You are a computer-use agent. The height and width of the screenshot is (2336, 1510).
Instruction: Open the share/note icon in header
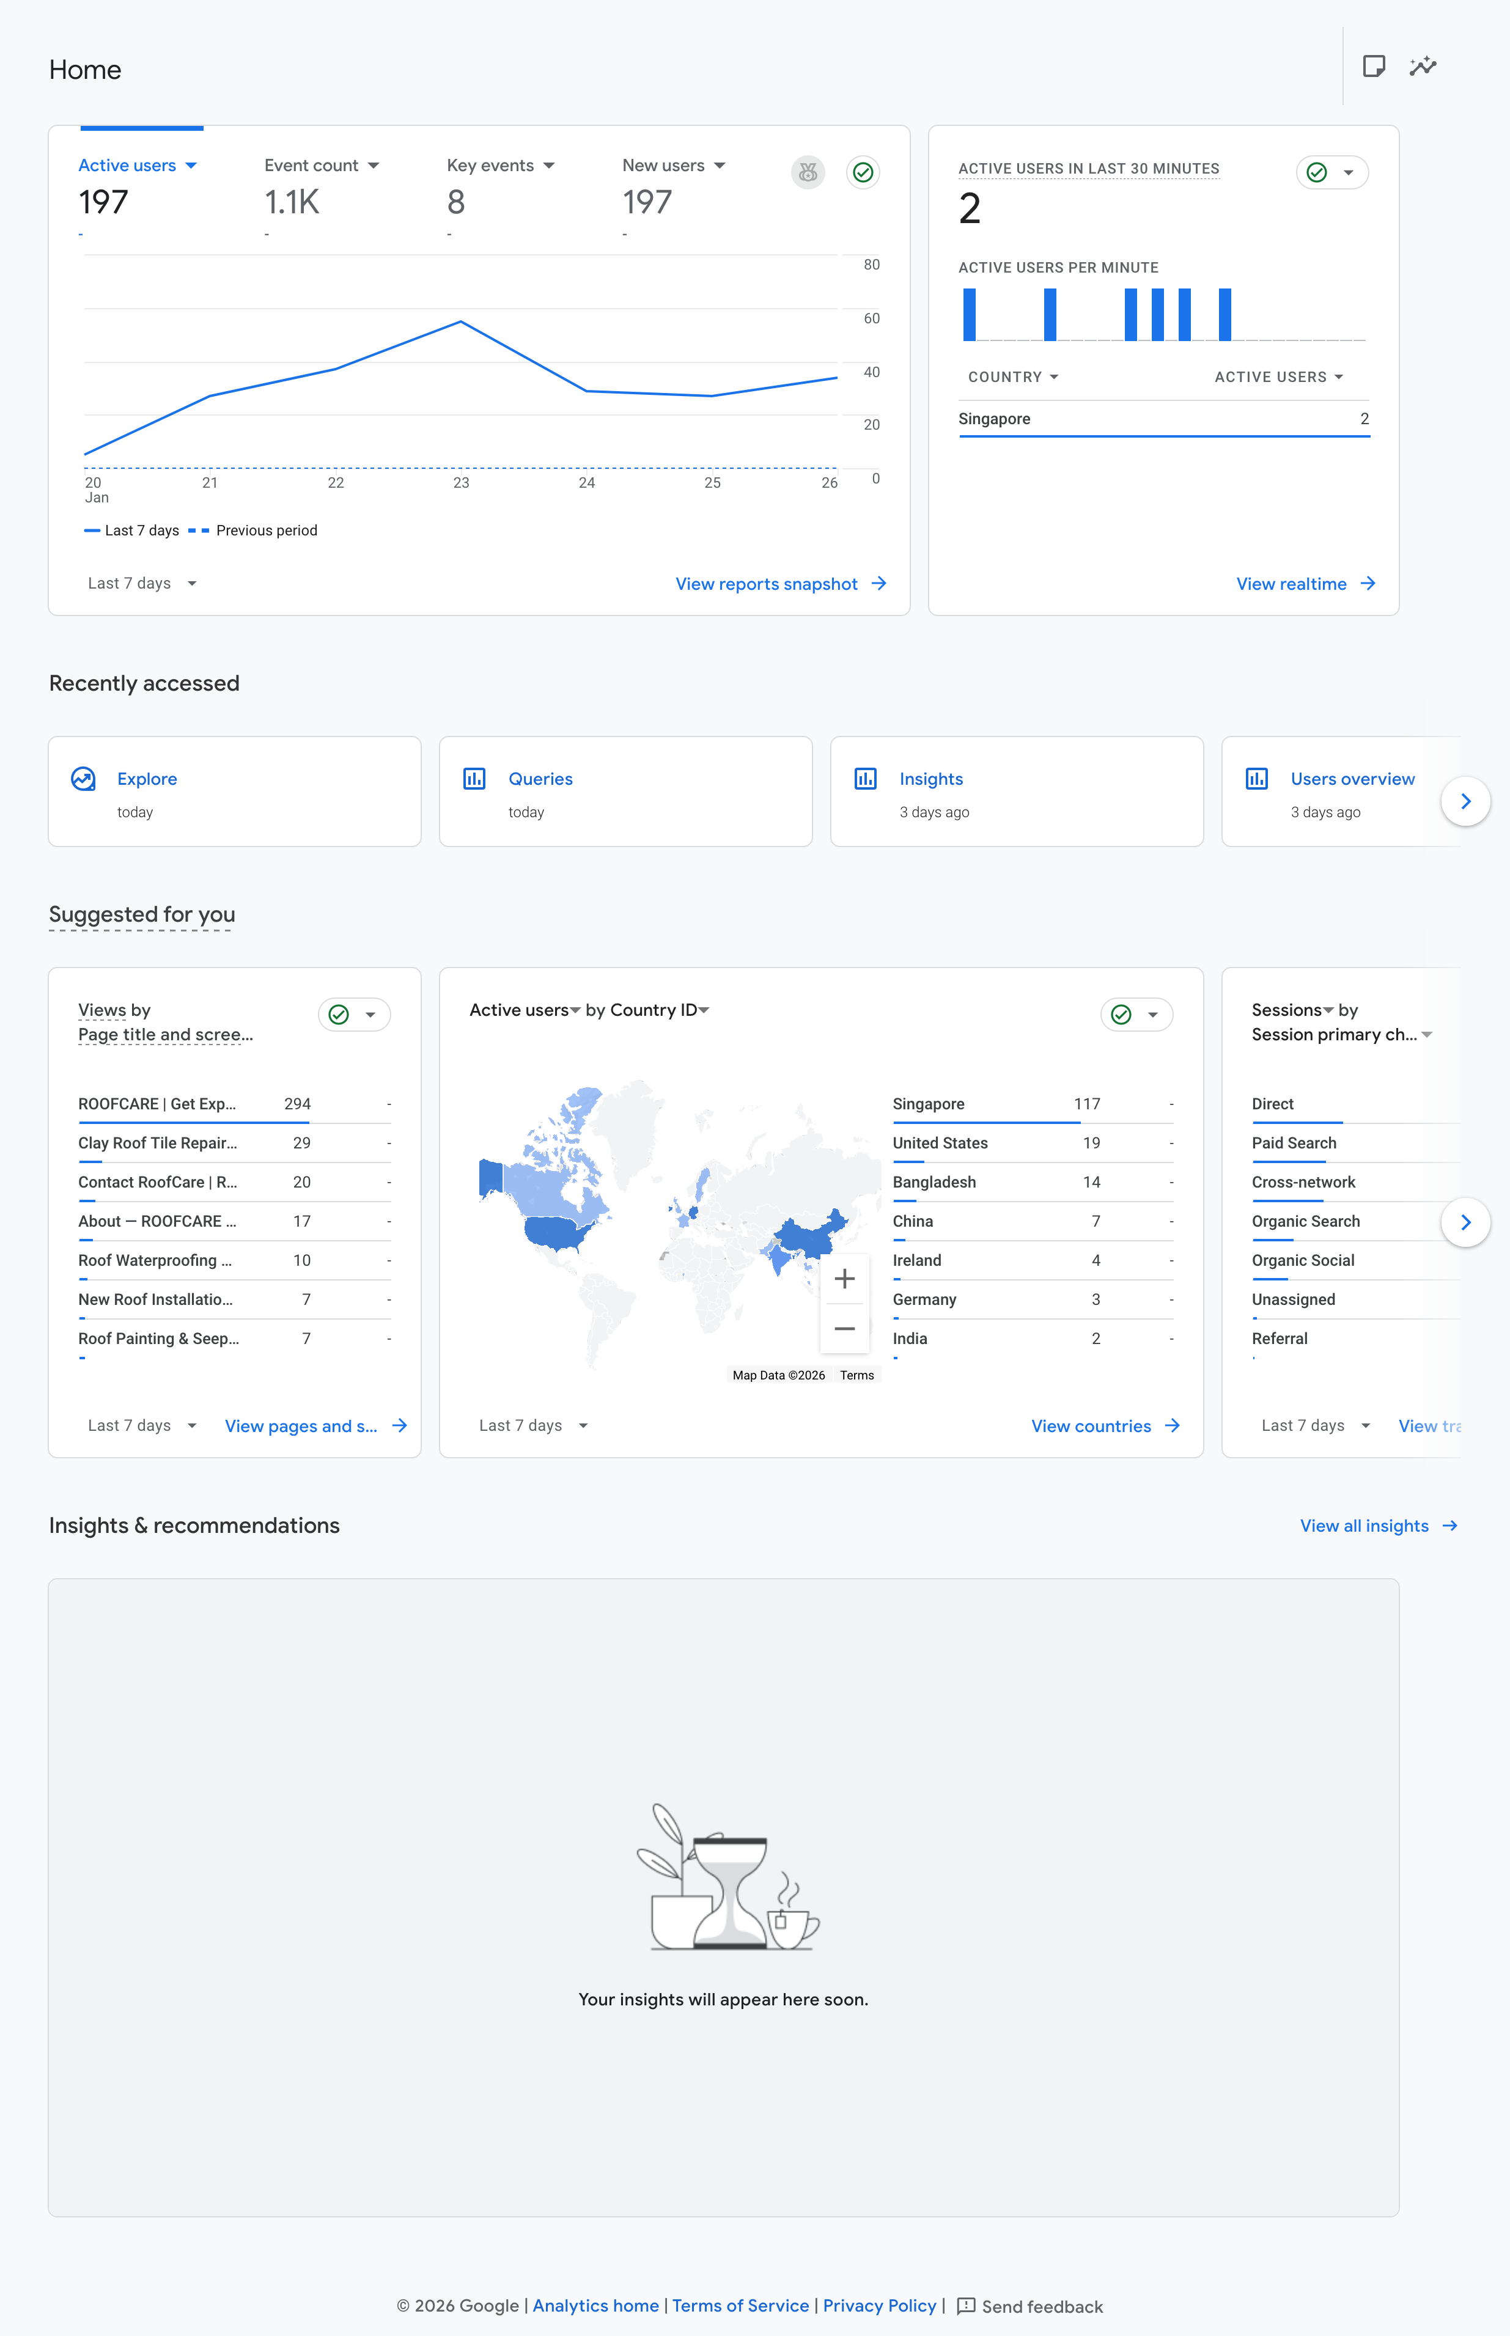click(x=1374, y=67)
